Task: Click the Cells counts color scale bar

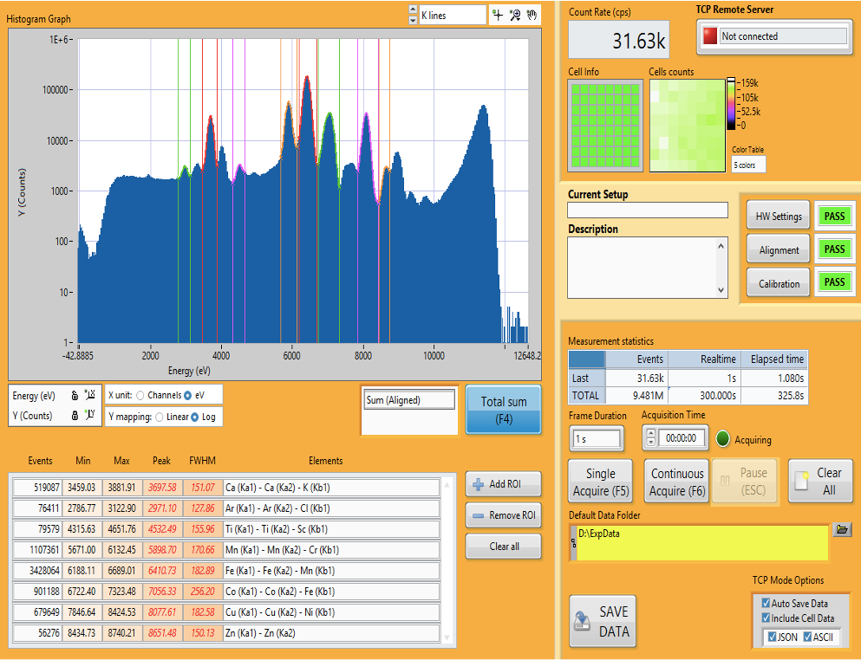Action: (x=732, y=104)
